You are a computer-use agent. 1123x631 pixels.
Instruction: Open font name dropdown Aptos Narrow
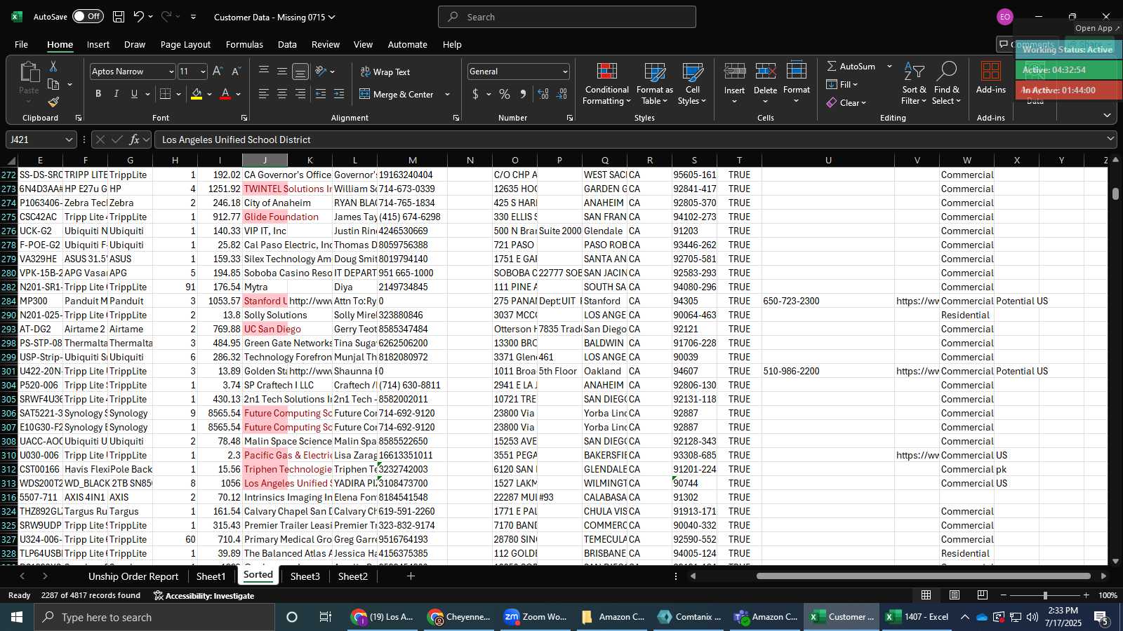171,72
